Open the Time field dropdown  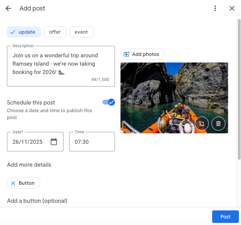92,142
